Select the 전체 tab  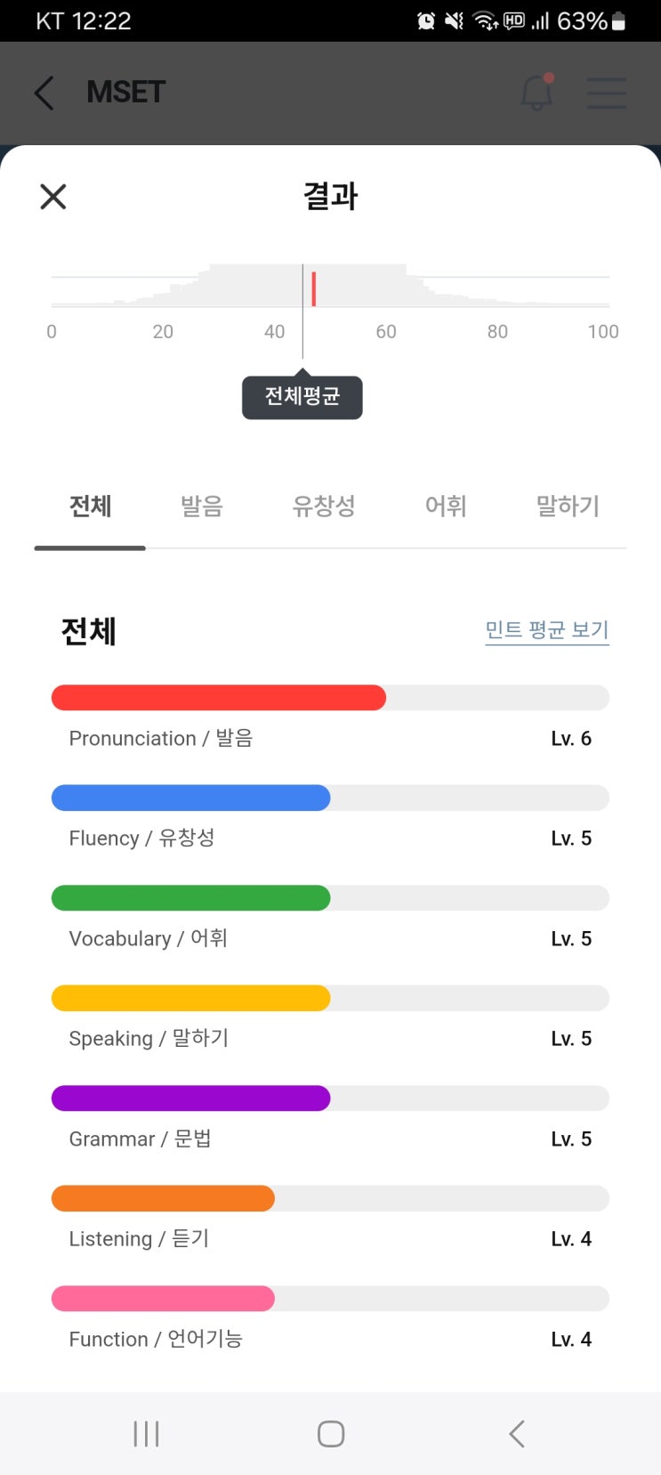(90, 507)
